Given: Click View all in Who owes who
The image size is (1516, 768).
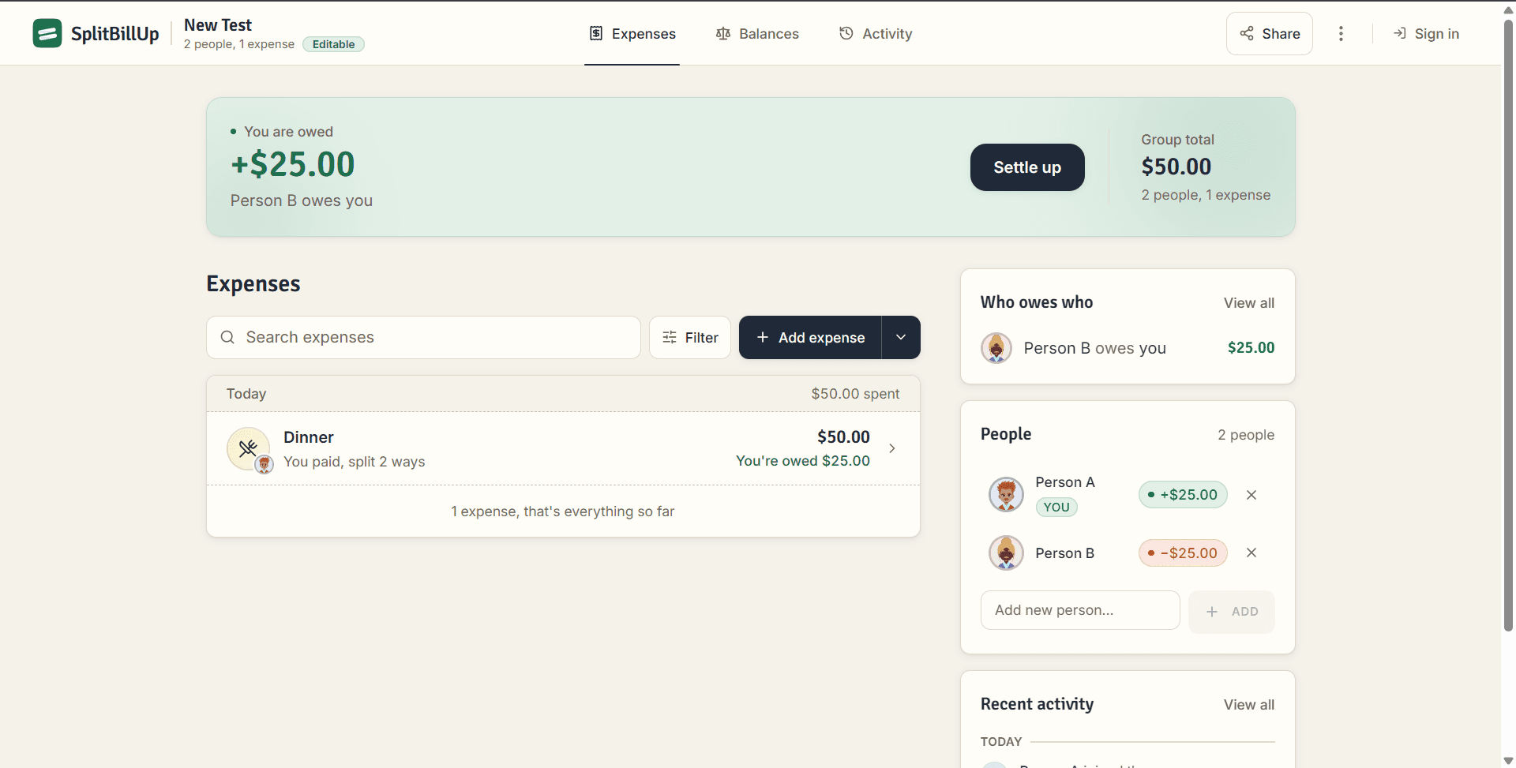Looking at the screenshot, I should (1249, 303).
